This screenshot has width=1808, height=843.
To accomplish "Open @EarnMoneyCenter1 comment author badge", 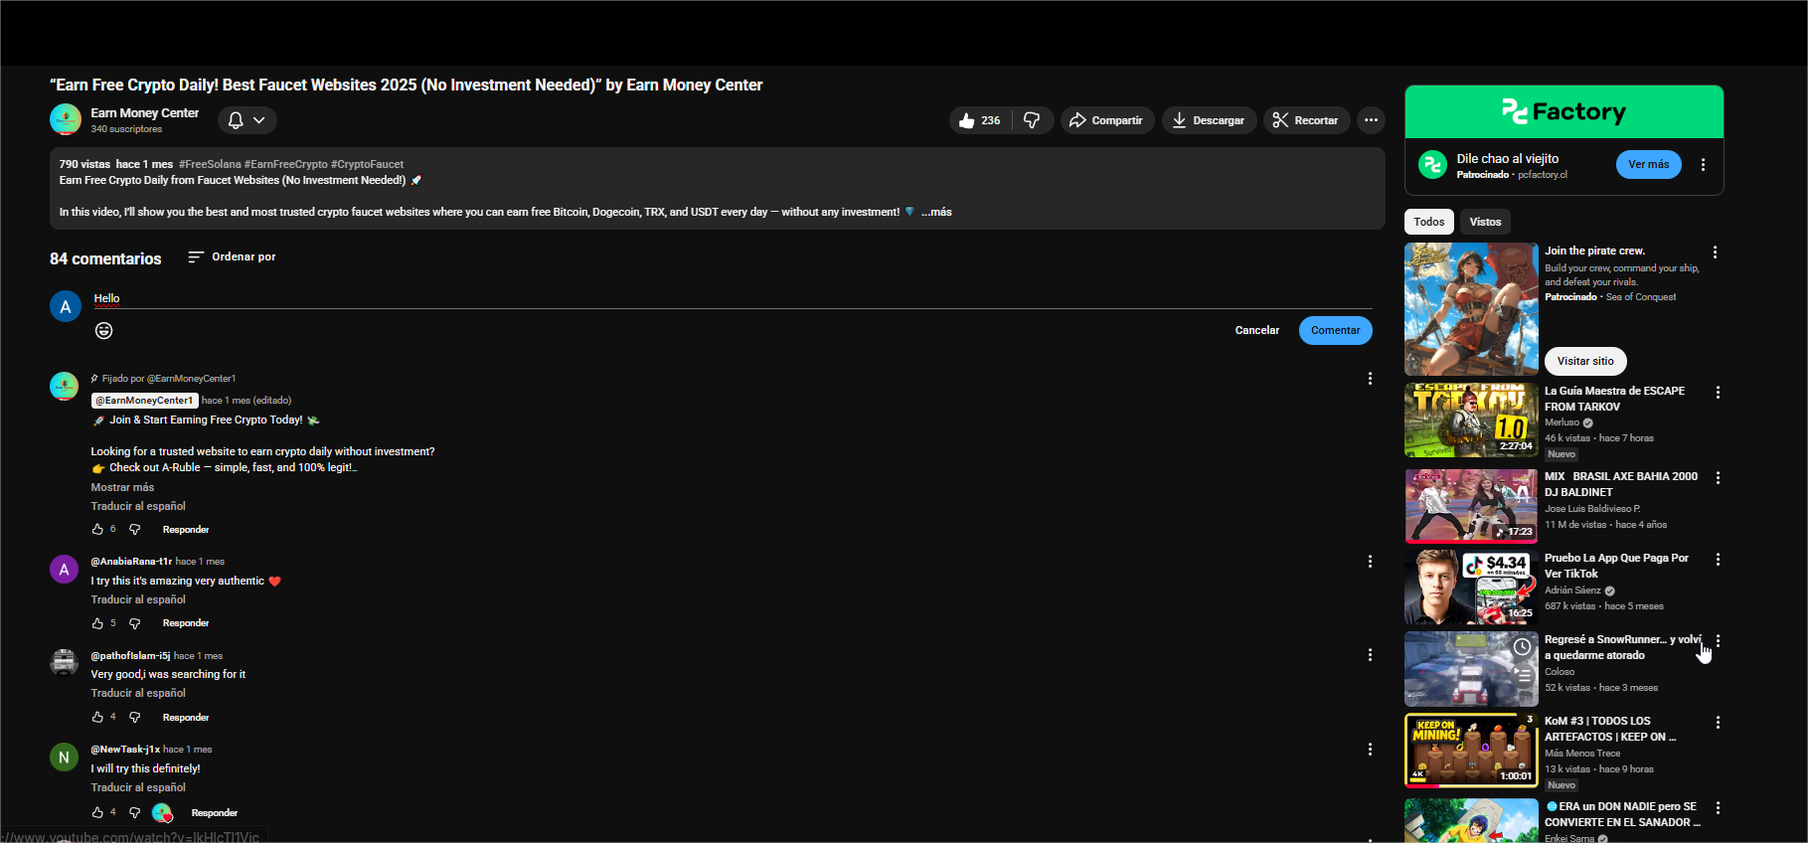I will 144,401.
